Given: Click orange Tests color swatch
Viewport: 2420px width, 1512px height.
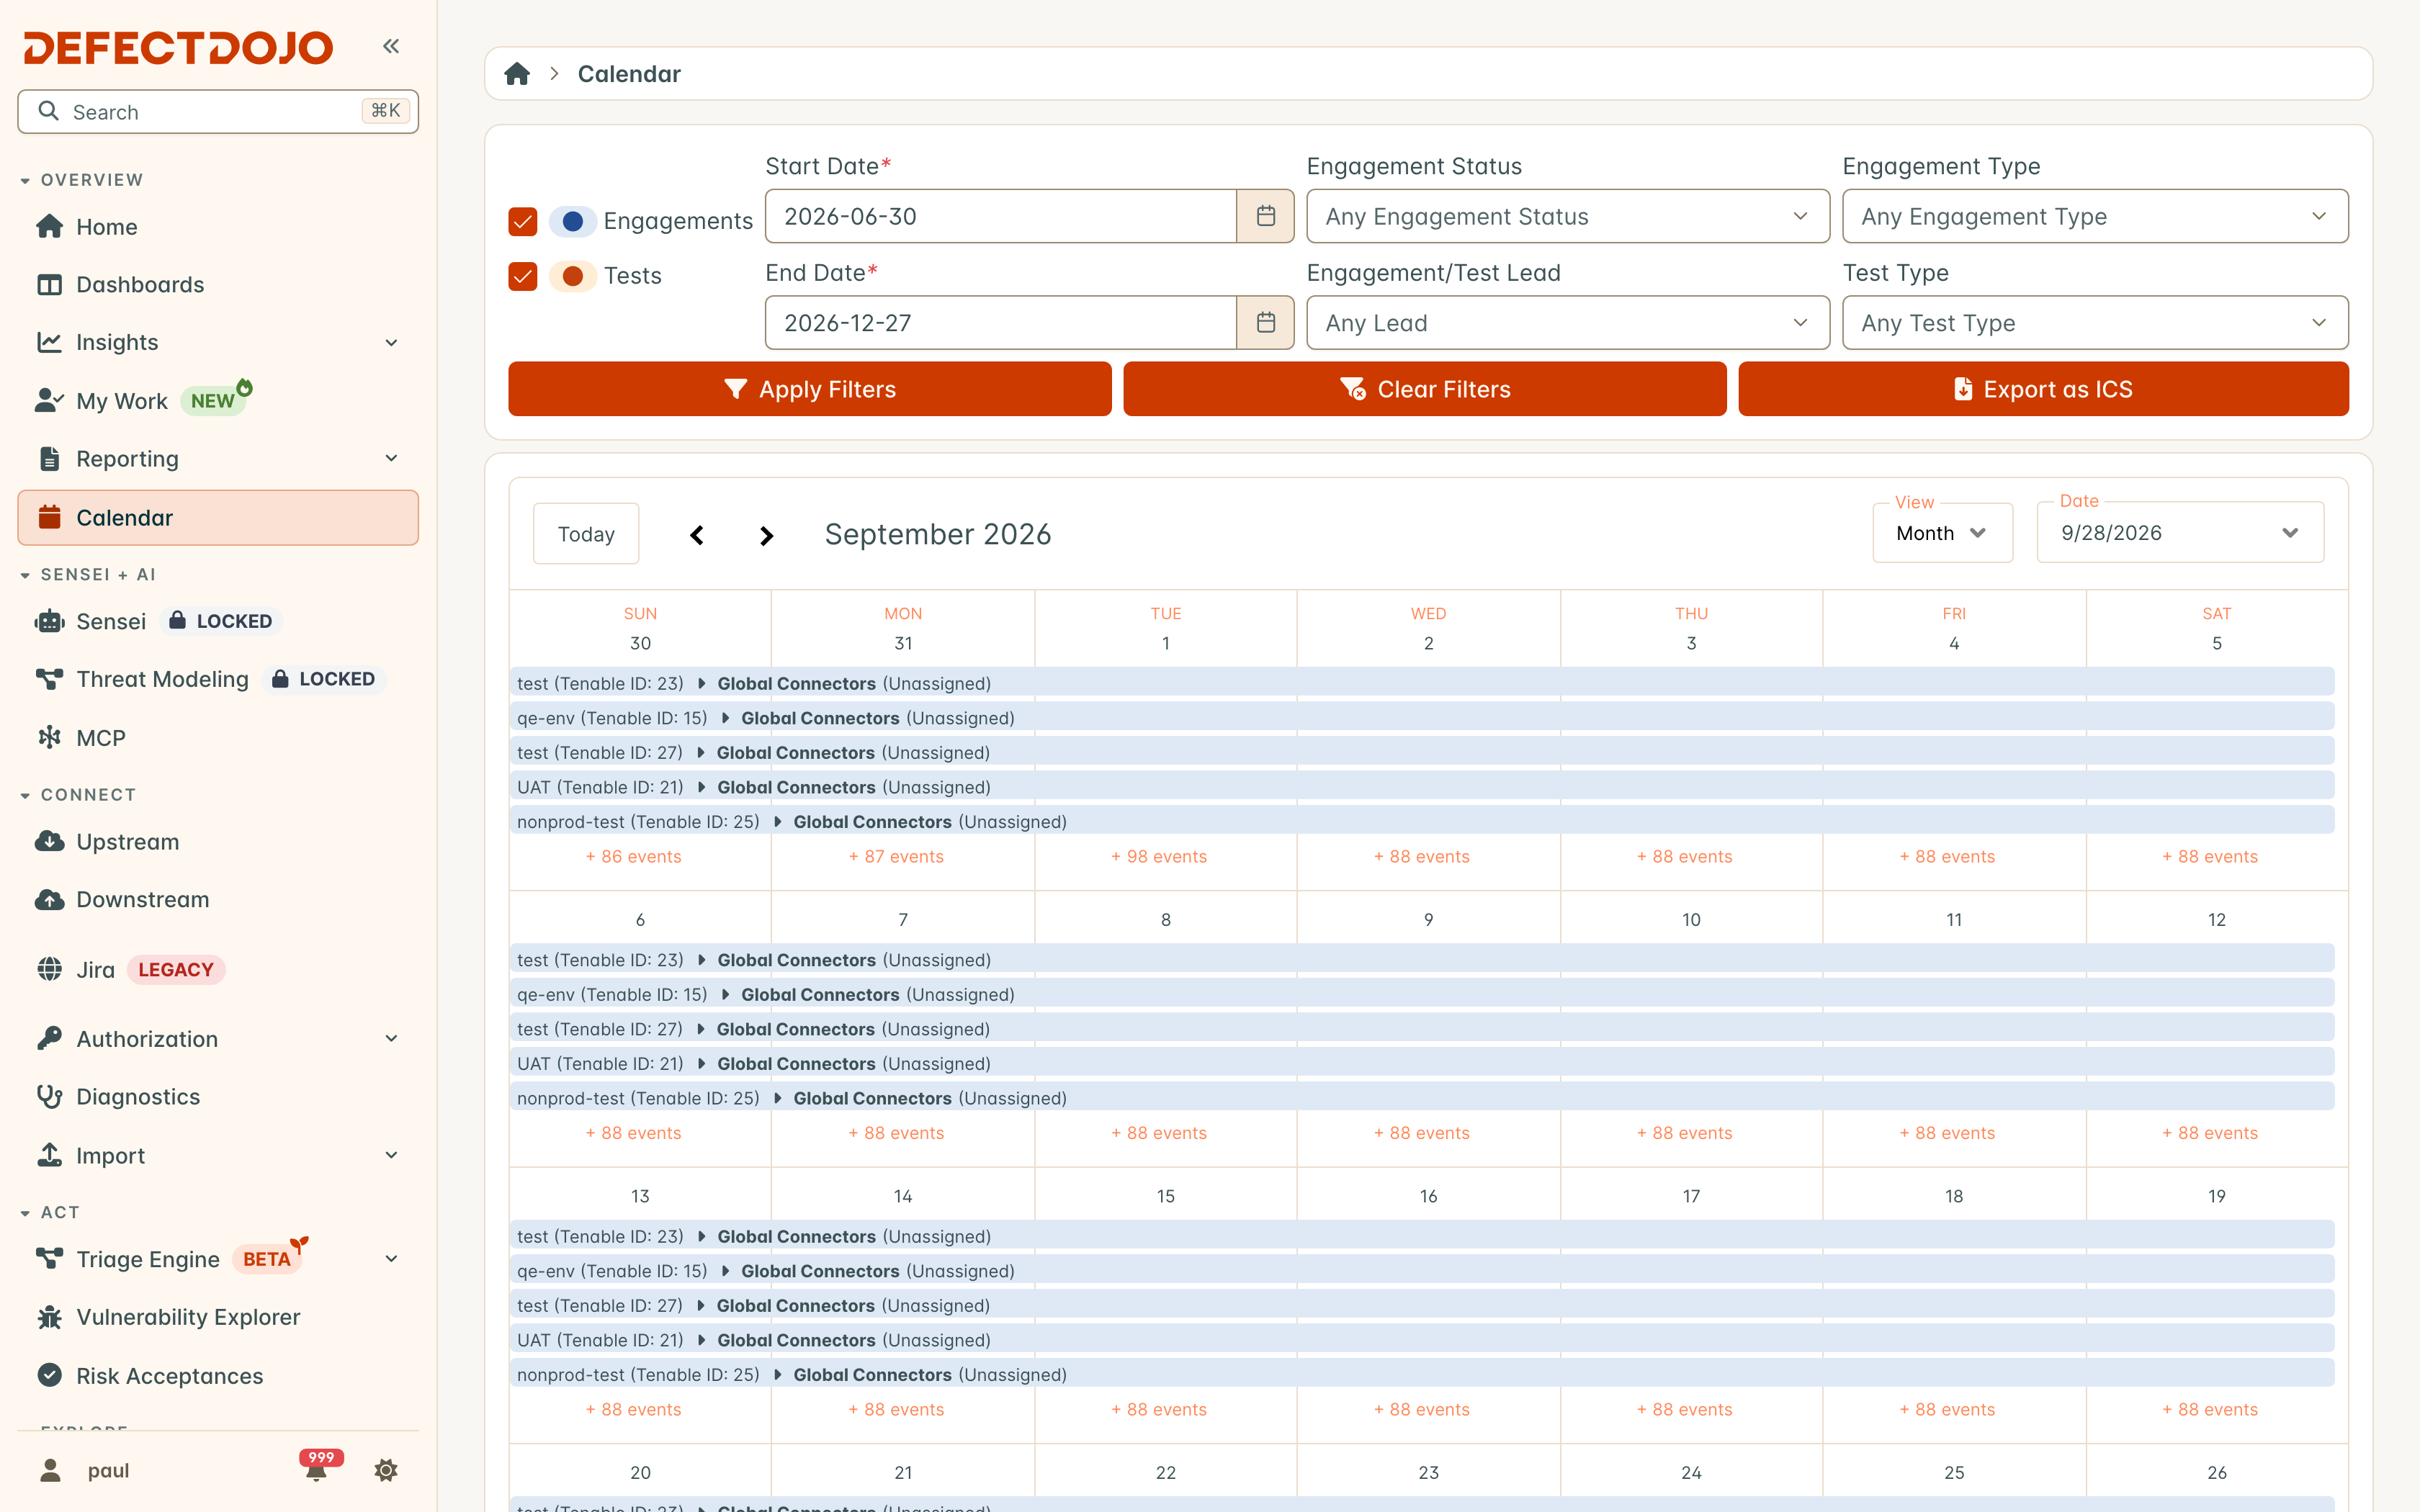Looking at the screenshot, I should coord(573,276).
